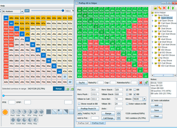Collapse the Limp Shove folder node

(153, 58)
